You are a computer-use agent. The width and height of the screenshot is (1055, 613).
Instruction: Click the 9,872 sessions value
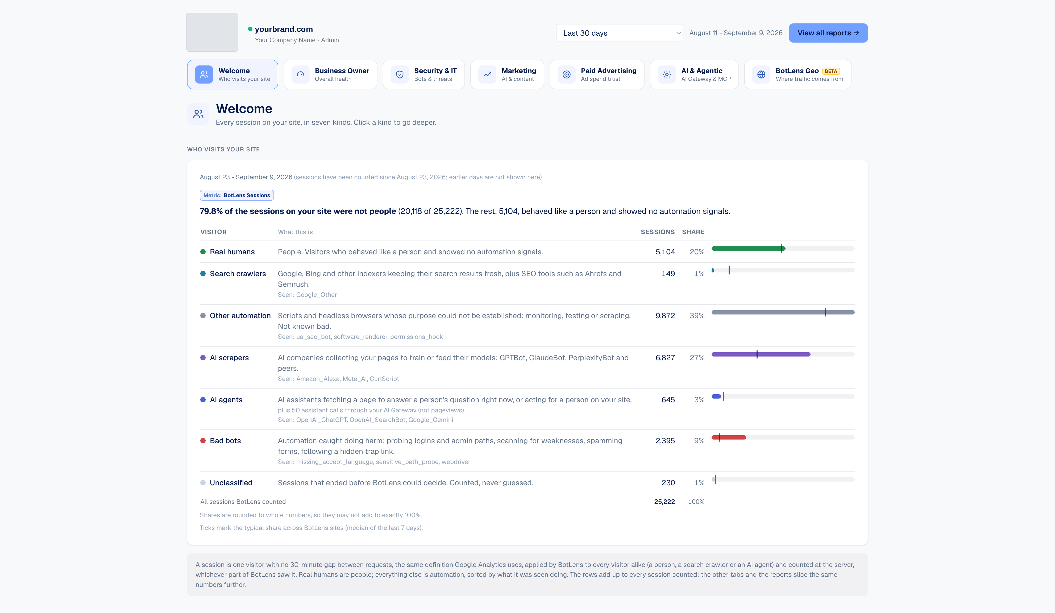(x=665, y=316)
